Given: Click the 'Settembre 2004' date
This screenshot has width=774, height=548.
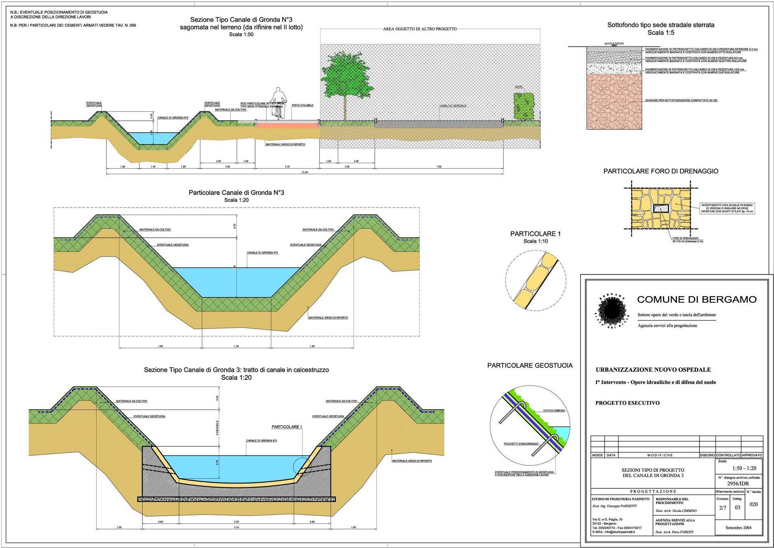Looking at the screenshot, I should tap(739, 528).
